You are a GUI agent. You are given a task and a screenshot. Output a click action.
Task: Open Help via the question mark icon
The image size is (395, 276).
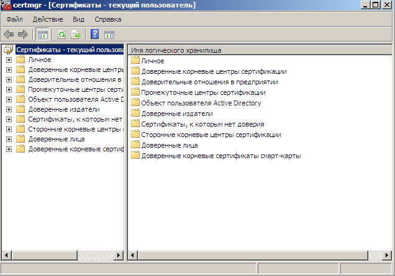(94, 34)
